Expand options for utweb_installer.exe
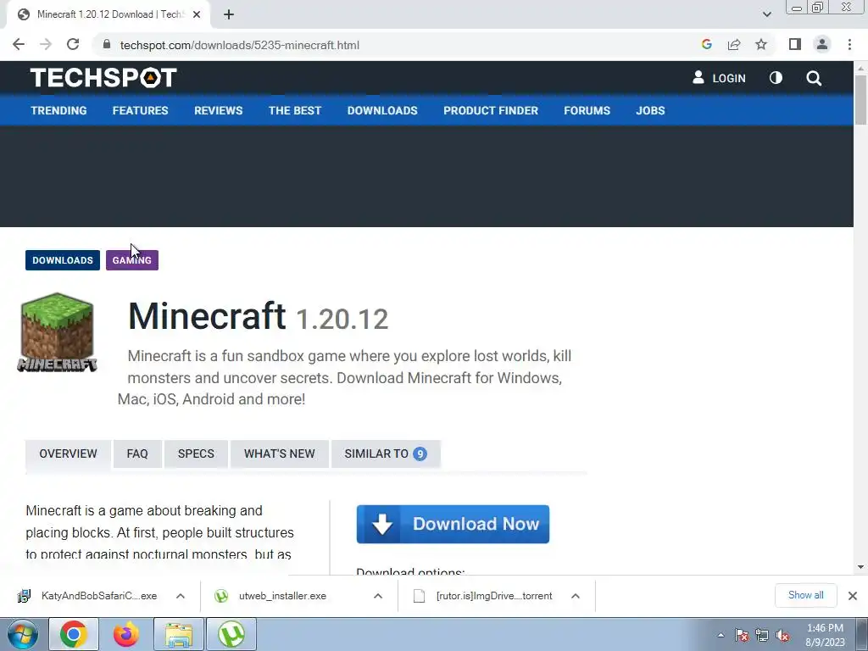This screenshot has height=651, width=868. tap(378, 596)
